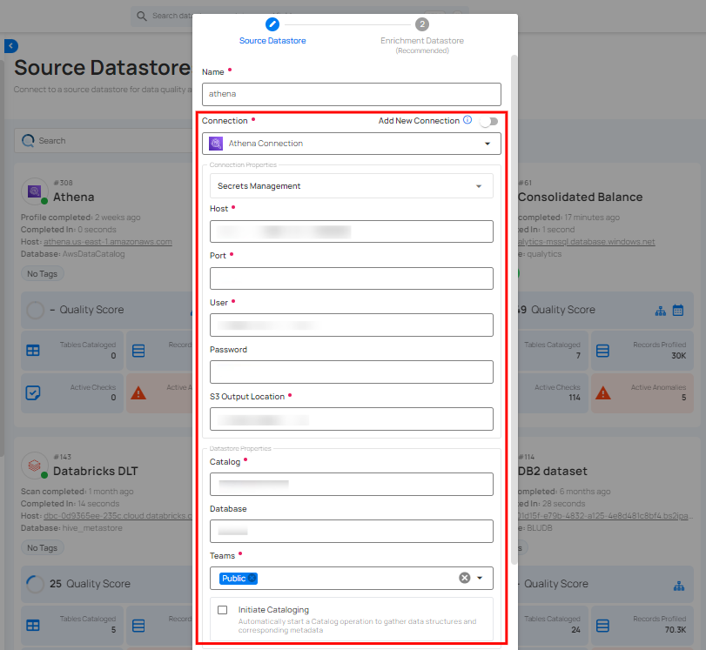
Task: Open the Secrets Management dropdown
Action: tap(479, 186)
